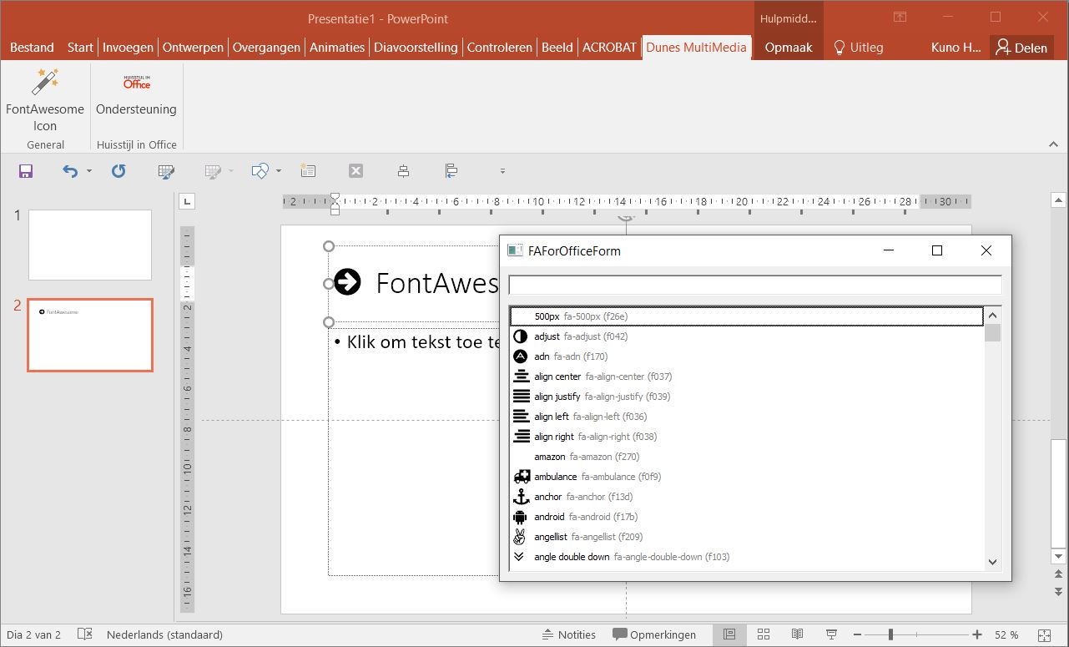Open Customize Quick Access Toolbar dropdown

502,171
